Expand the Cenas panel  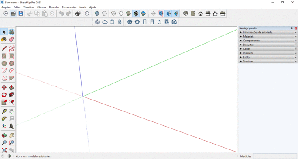tap(268, 49)
